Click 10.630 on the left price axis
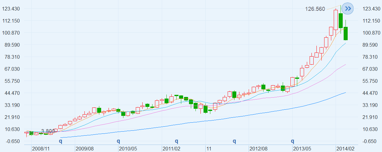Screen dimensions: 382x152 [x=12, y=129]
